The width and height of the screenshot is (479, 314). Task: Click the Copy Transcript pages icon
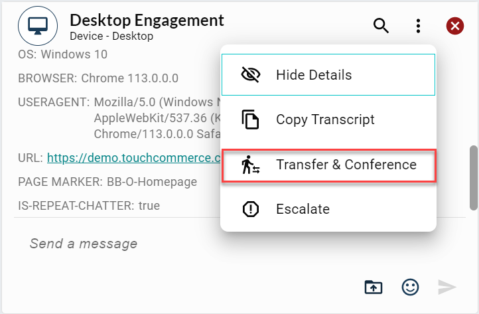click(x=250, y=120)
